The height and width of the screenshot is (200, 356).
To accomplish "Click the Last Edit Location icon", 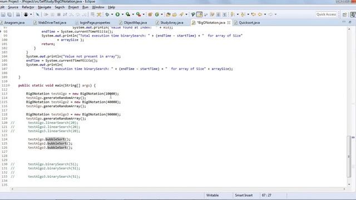I will (254, 14).
